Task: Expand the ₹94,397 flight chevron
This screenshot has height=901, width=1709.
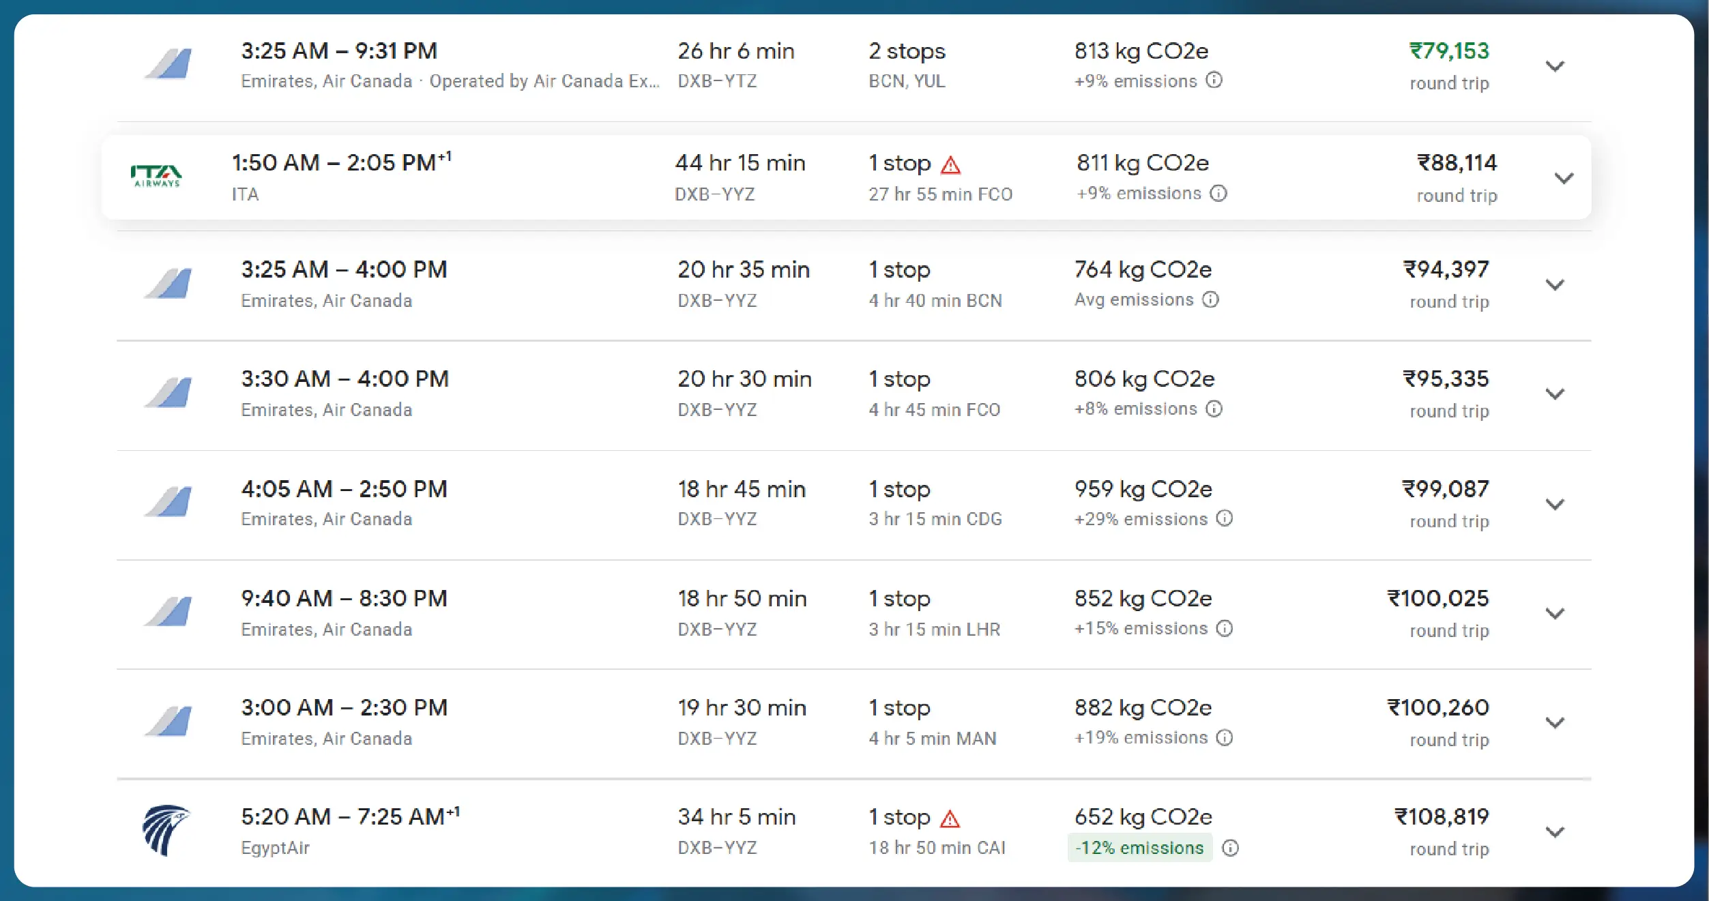Action: pos(1555,285)
